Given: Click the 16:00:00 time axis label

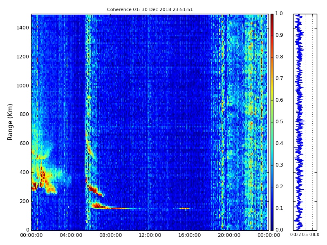Looking at the screenshot, I should [190, 235].
